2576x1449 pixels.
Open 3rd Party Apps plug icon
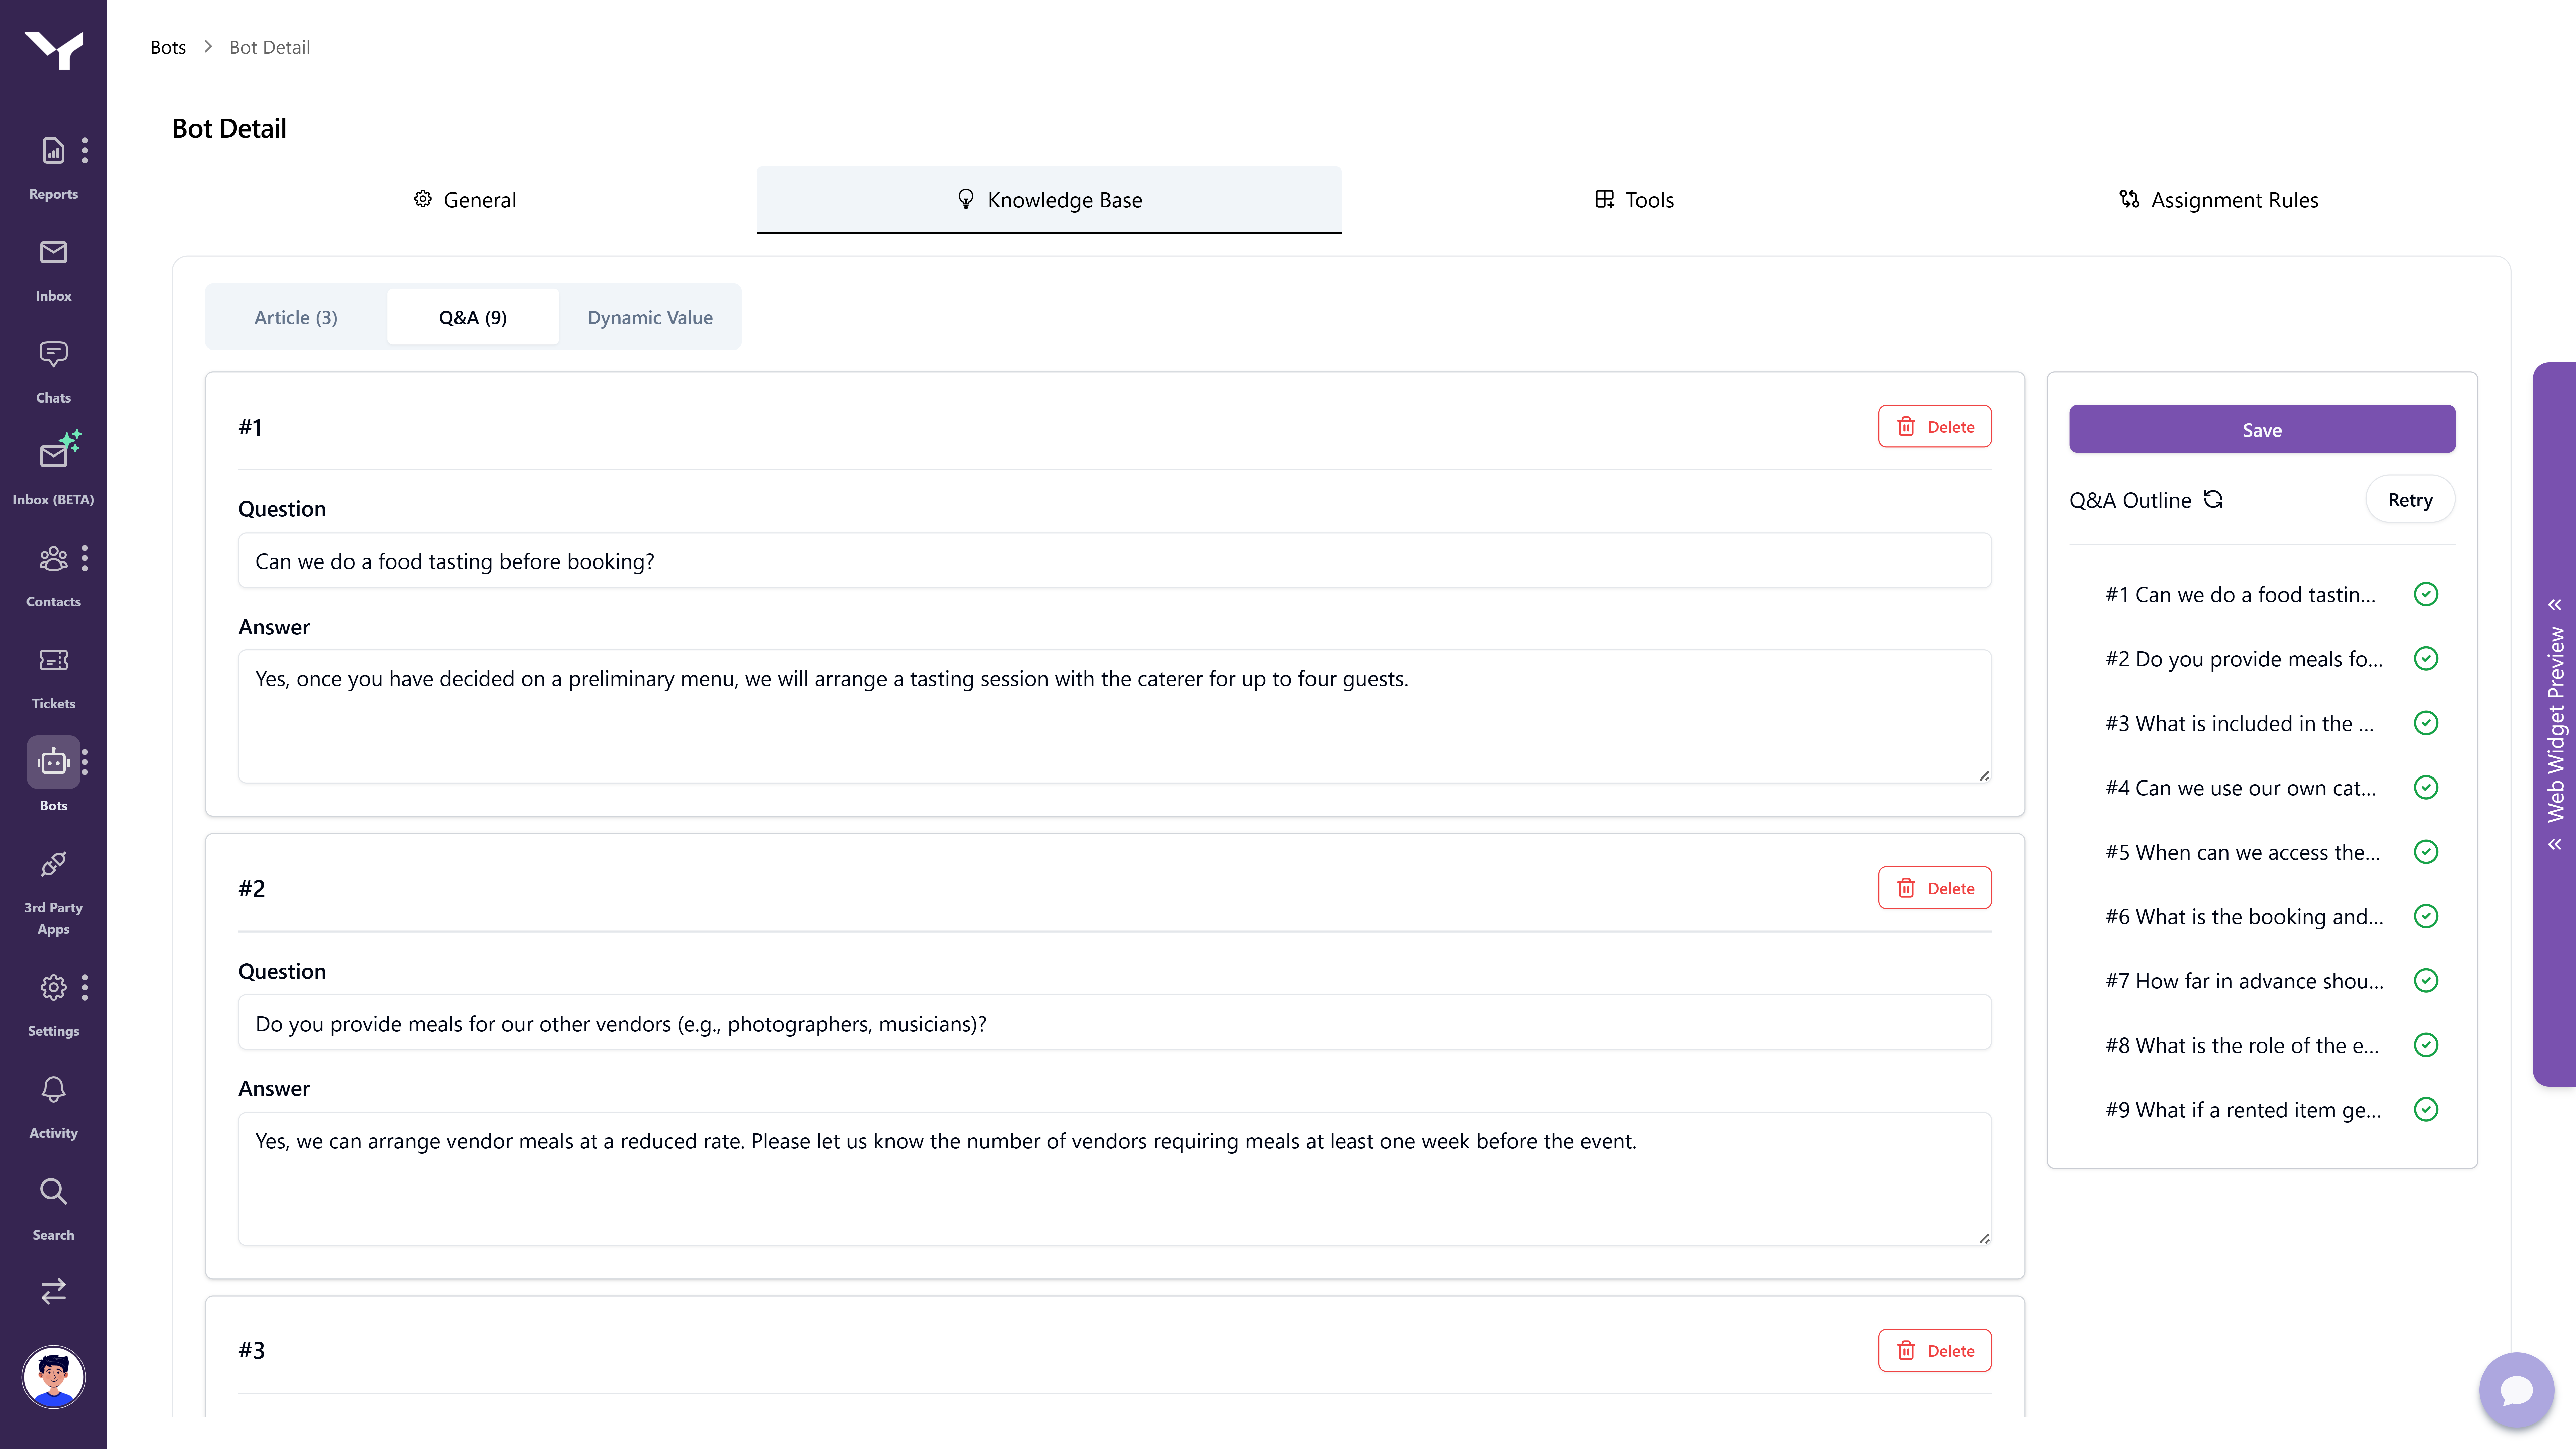point(53,864)
